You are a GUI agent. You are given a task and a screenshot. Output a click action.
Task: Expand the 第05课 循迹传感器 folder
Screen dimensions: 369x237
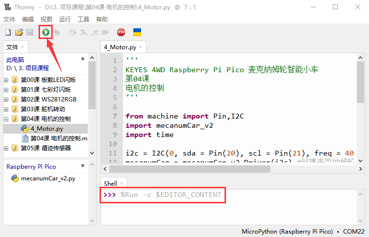pos(6,148)
